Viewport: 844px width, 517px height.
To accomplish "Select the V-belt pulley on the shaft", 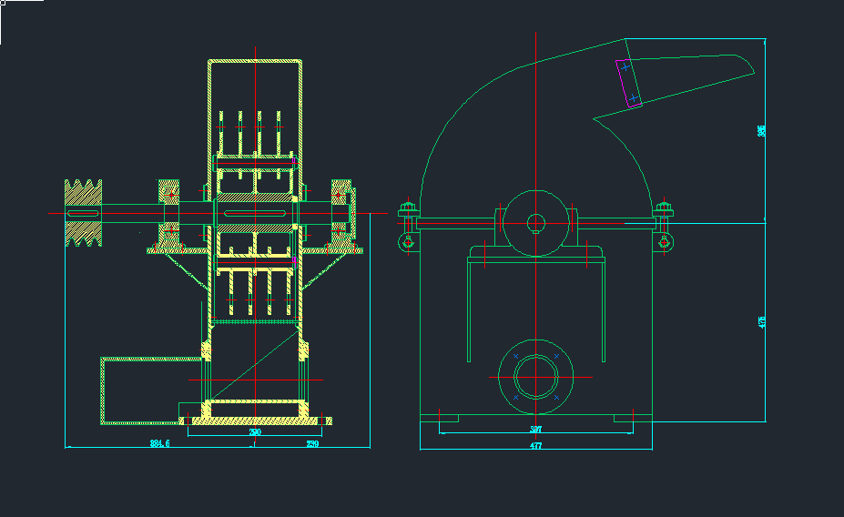I will pyautogui.click(x=82, y=214).
